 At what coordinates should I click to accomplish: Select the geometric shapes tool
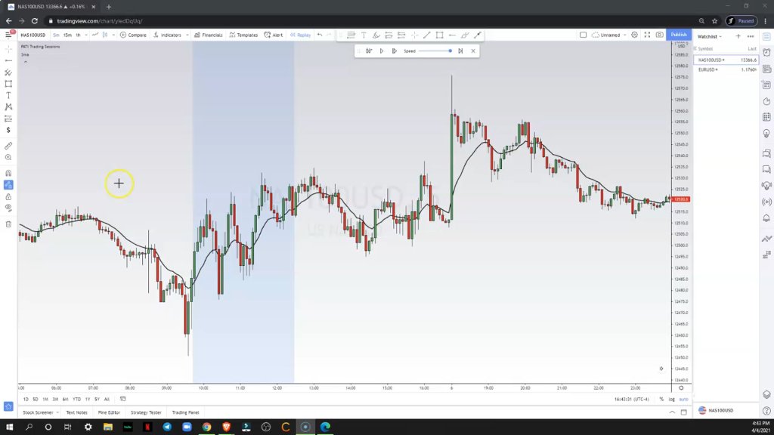click(8, 84)
